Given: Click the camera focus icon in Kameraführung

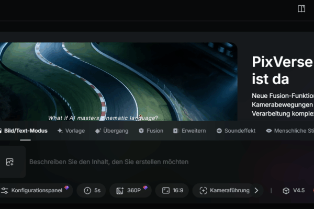Looking at the screenshot, I should [x=203, y=190].
